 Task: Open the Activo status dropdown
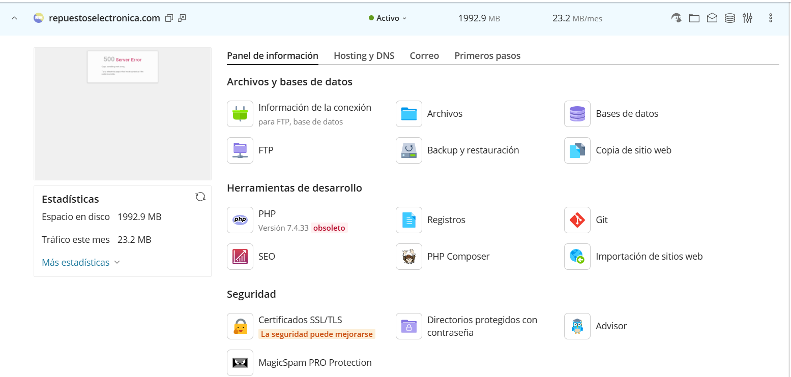pos(388,18)
